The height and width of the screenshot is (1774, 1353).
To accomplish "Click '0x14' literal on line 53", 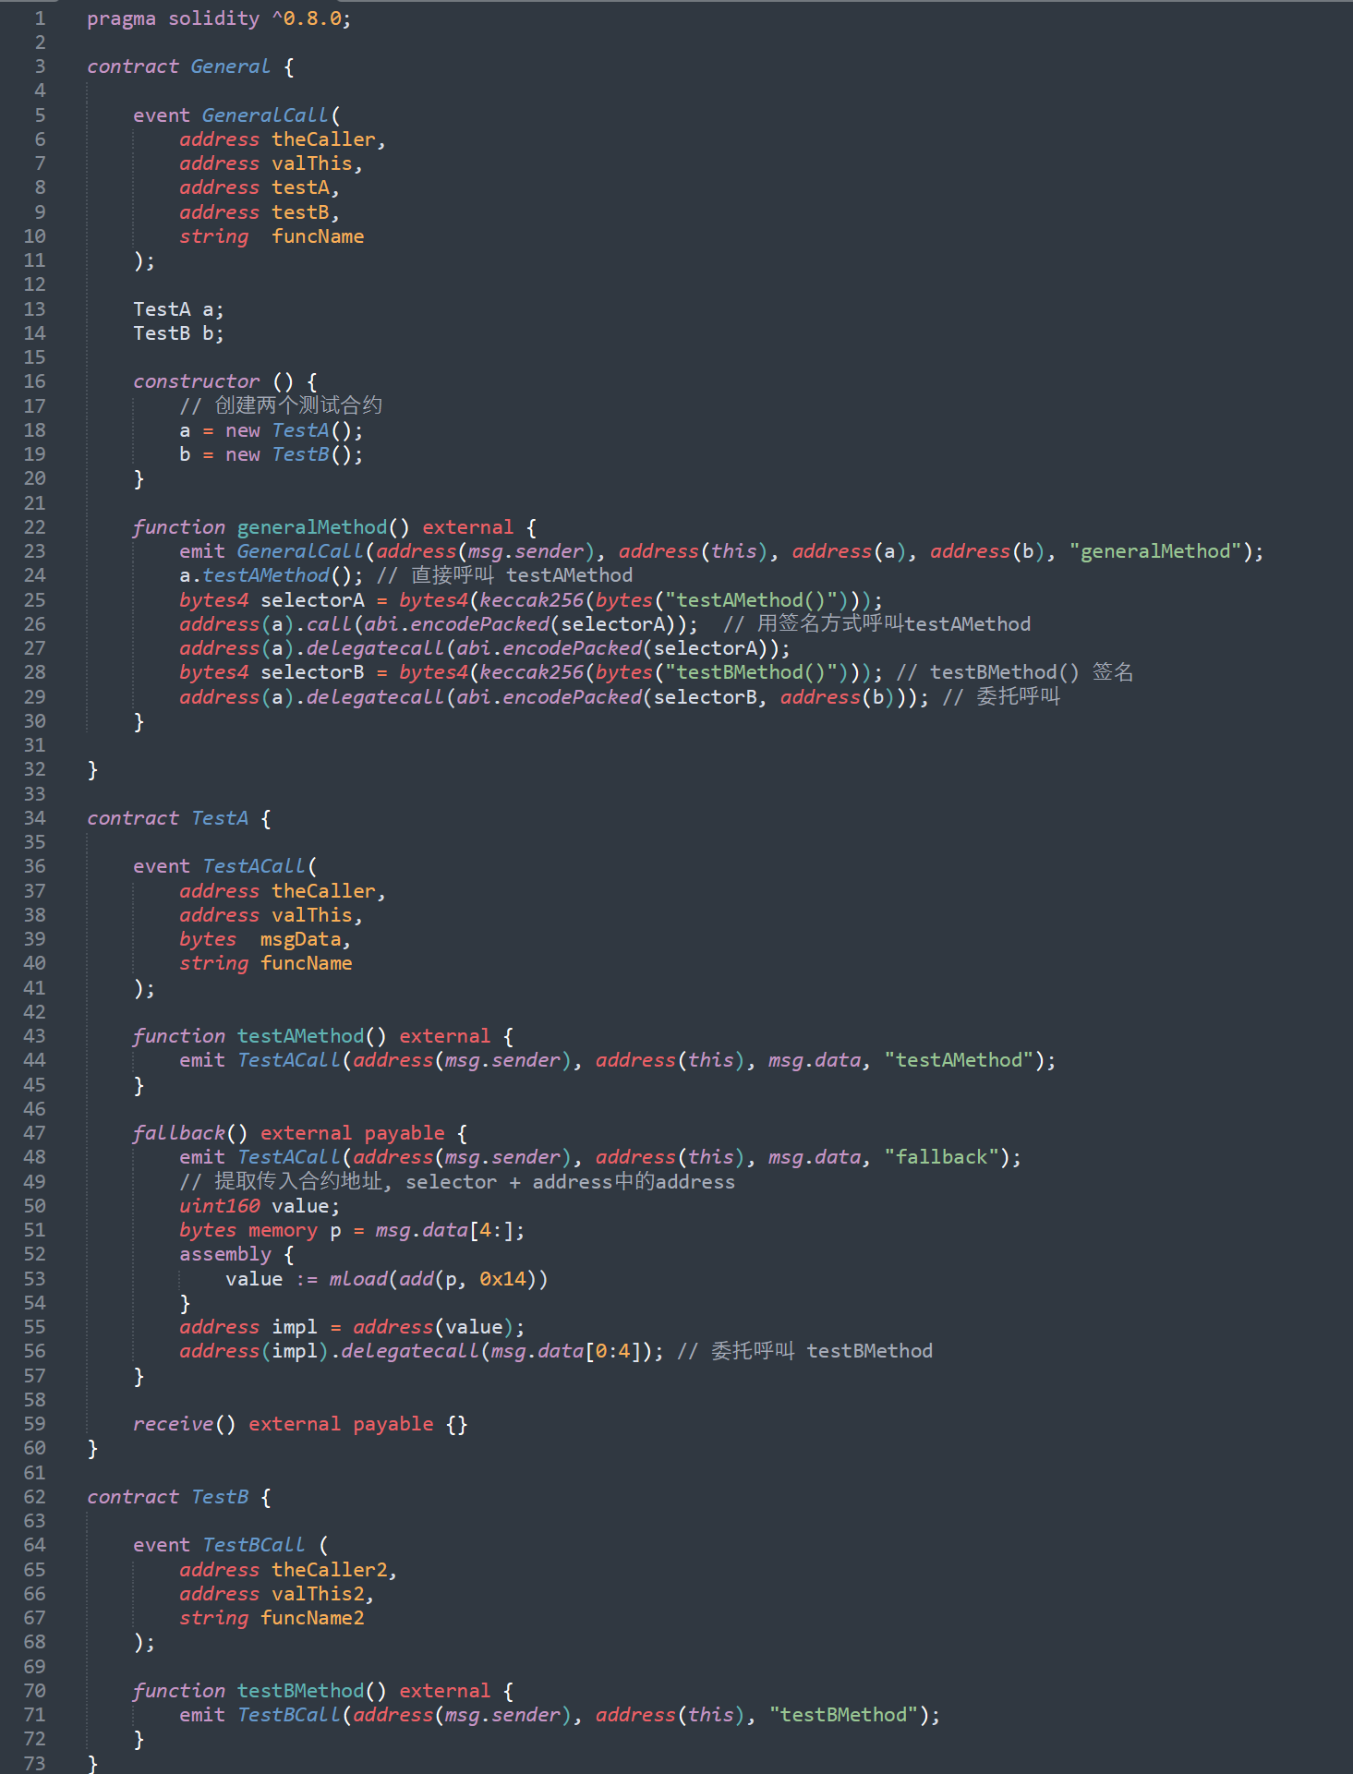I will [x=502, y=1279].
